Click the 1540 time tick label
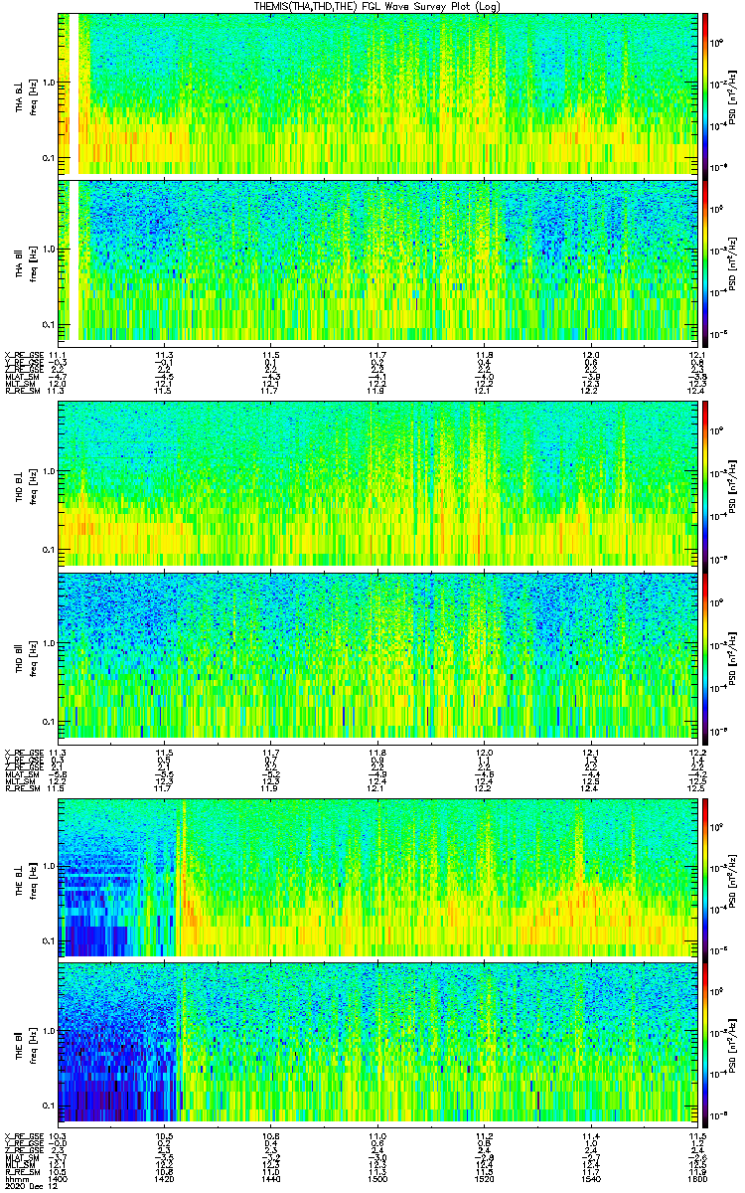 click(x=590, y=1178)
